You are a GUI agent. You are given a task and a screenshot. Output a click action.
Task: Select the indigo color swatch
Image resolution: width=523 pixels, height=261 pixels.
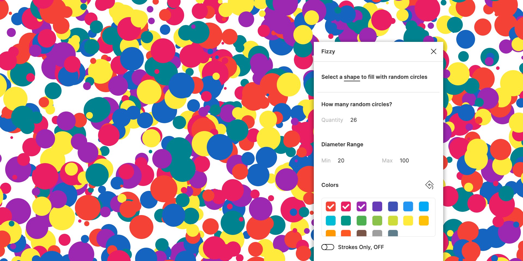(x=393, y=207)
